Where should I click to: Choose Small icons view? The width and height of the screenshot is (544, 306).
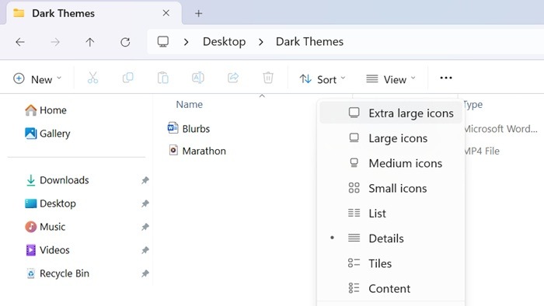coord(391,188)
